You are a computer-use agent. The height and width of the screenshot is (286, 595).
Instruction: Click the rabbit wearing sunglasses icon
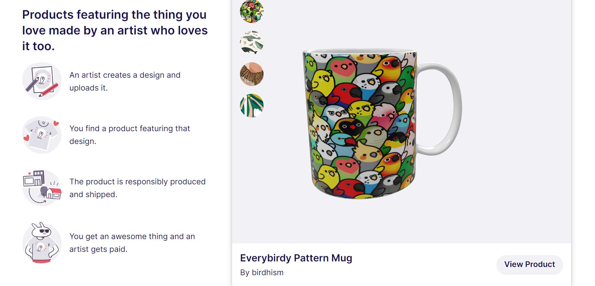point(42,243)
